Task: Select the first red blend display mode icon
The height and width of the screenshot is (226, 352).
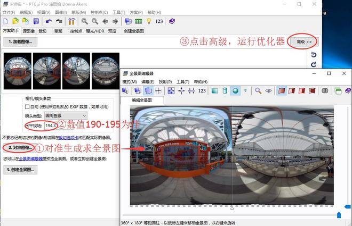Action: point(282,90)
